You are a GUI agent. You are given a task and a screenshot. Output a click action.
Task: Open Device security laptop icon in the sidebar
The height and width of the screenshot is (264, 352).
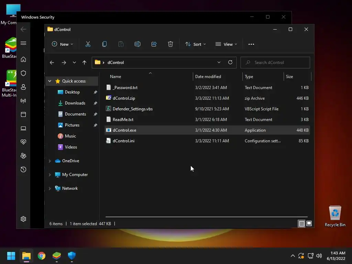click(x=23, y=128)
